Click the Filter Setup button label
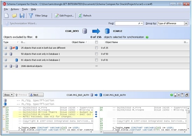Image resolution: width=192 pixels, height=136 pixels. point(41,16)
